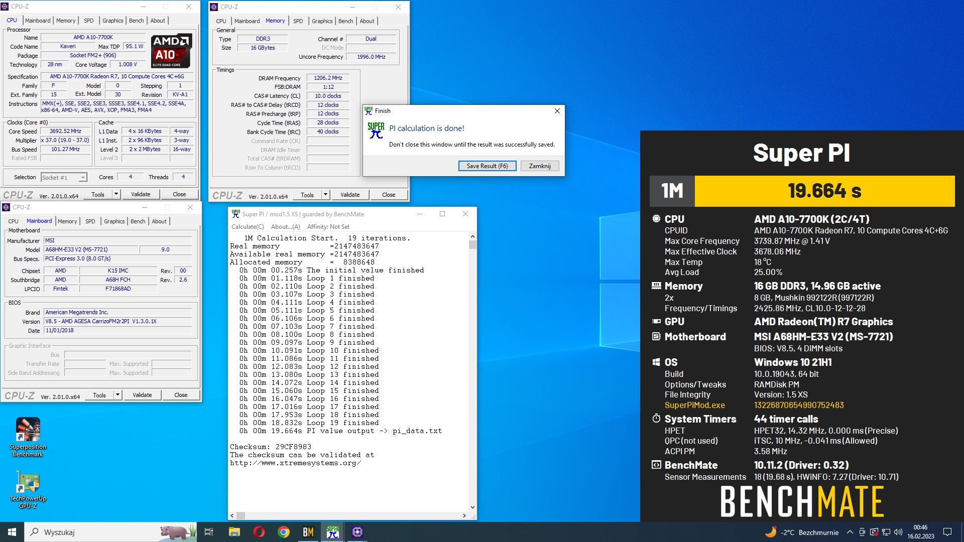Click the Close button in Finish dialog title
Screen dimensions: 964x542
557,111
